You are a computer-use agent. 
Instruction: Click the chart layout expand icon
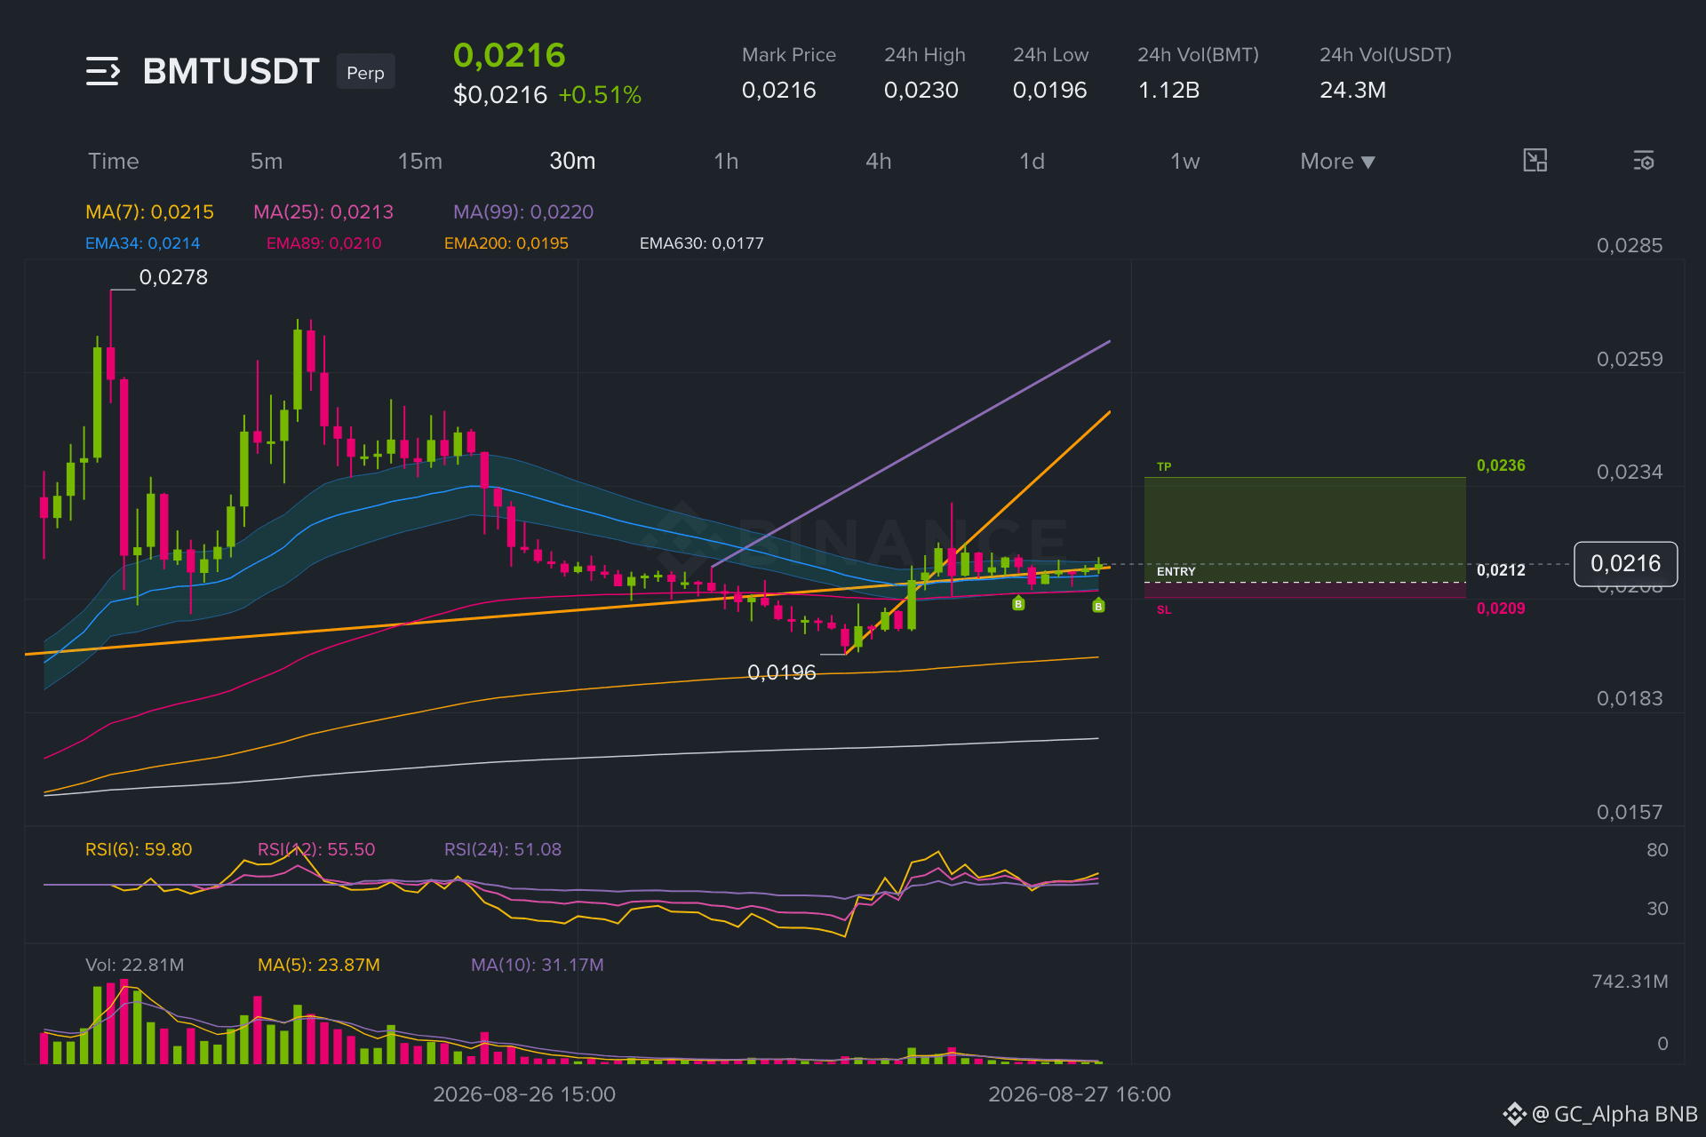tap(1535, 161)
